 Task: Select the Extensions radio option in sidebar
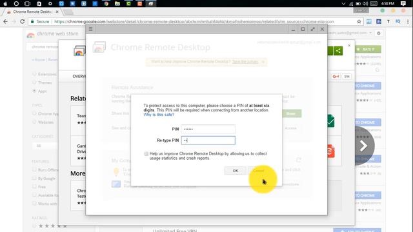[34, 74]
